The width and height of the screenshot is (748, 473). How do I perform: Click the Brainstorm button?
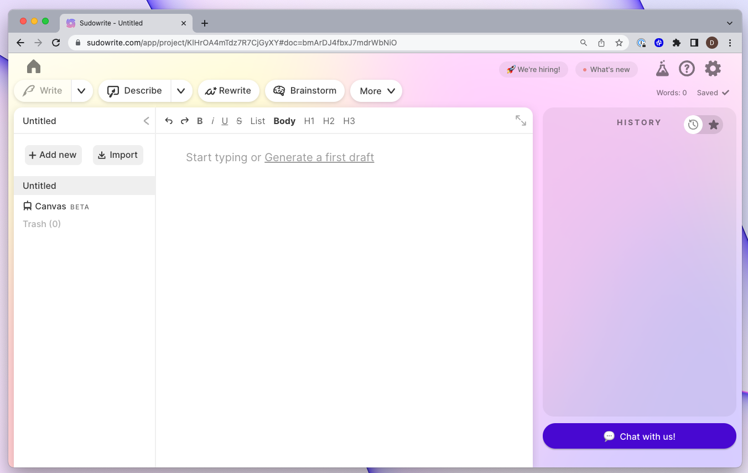tap(305, 91)
